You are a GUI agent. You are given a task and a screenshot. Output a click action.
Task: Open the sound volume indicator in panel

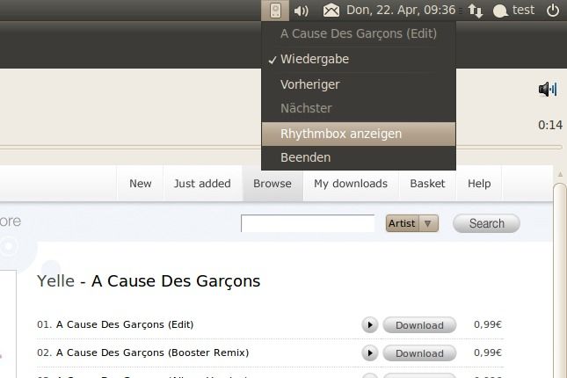coord(302,11)
